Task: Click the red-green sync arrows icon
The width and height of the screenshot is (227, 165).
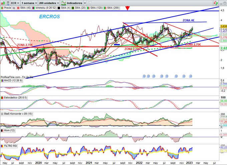Action: (x=216, y=3)
